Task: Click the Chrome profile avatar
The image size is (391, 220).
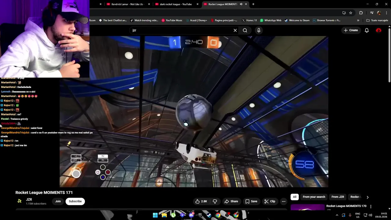Action: pyautogui.click(x=379, y=13)
